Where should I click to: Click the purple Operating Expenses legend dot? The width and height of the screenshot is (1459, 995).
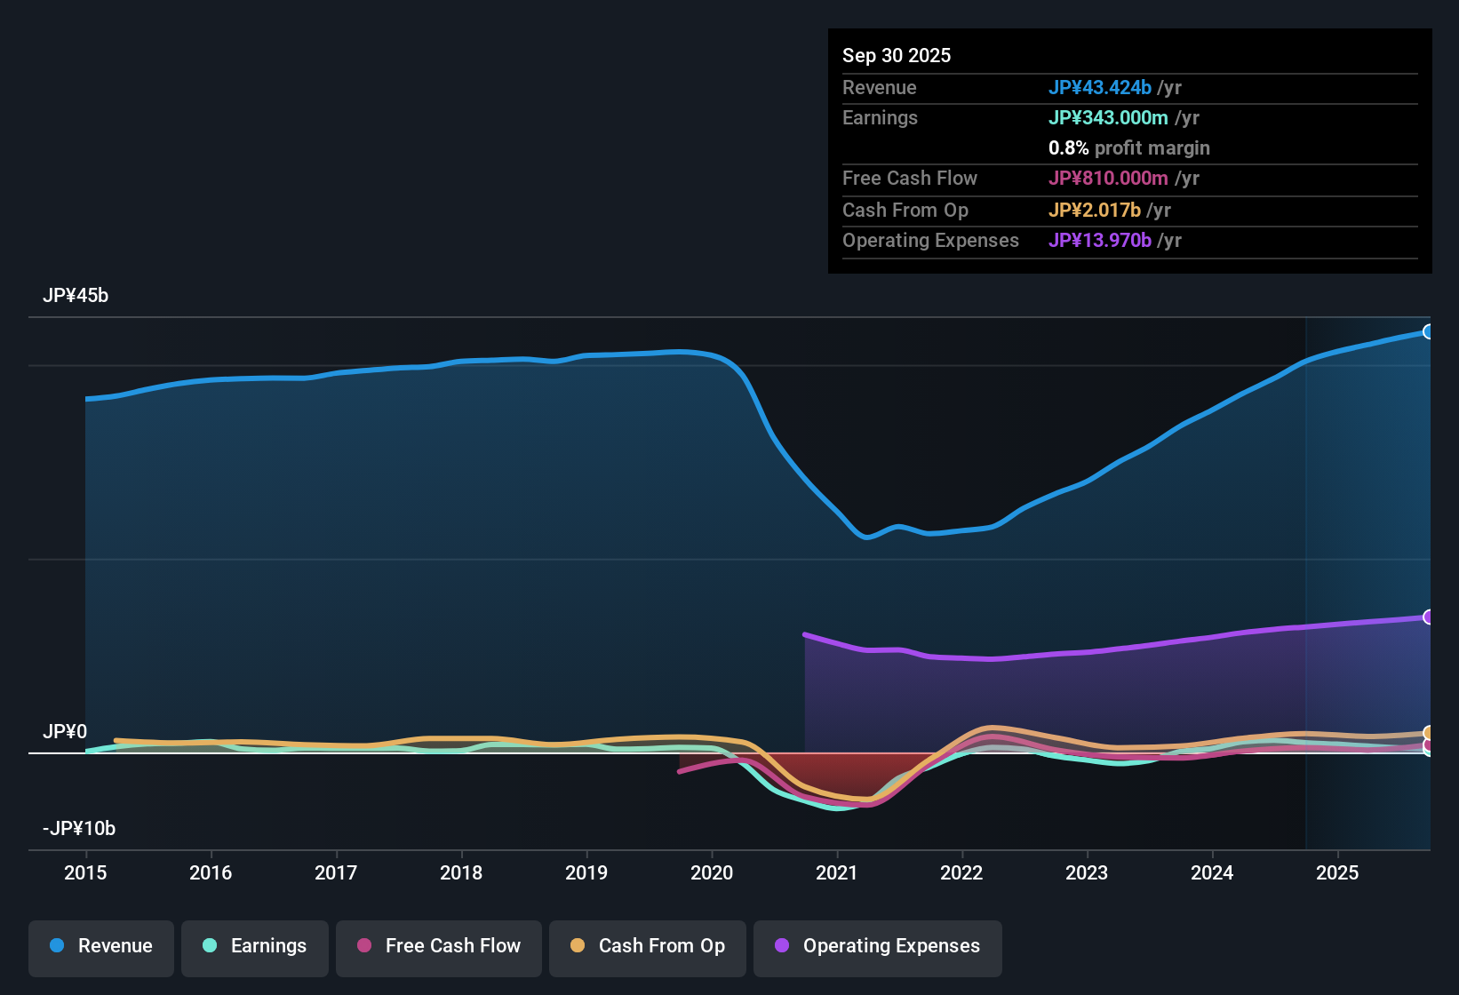(780, 947)
